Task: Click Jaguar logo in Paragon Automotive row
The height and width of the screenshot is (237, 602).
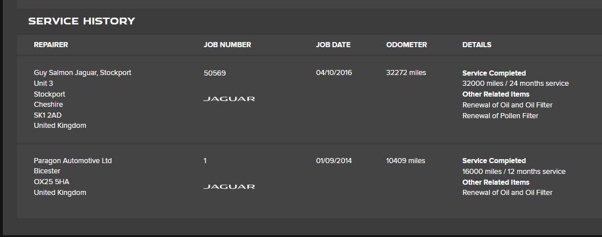Action: click(x=229, y=186)
